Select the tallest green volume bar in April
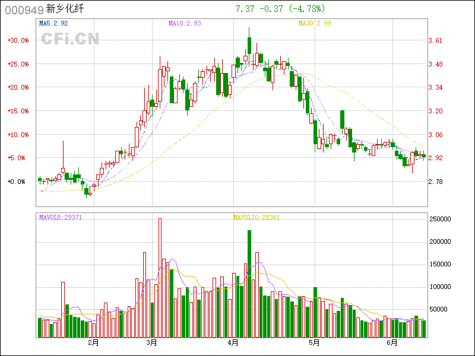Viewport: 475px width, 356px height. (x=249, y=284)
